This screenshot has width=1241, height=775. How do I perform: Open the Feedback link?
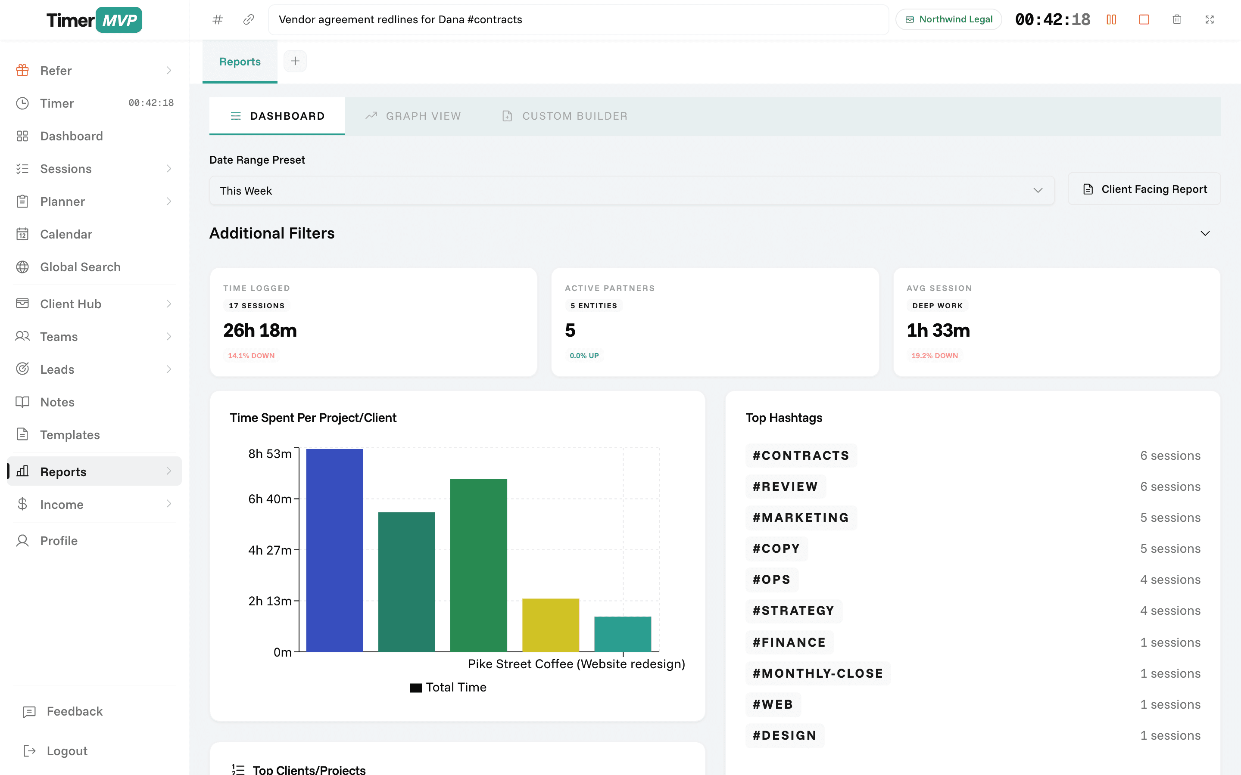tap(62, 711)
